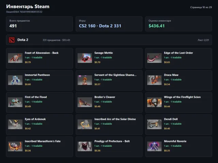The image size is (218, 163).
Task: Open the Prodigy of Prefectura - Belt thumbnail
Action: [85, 146]
